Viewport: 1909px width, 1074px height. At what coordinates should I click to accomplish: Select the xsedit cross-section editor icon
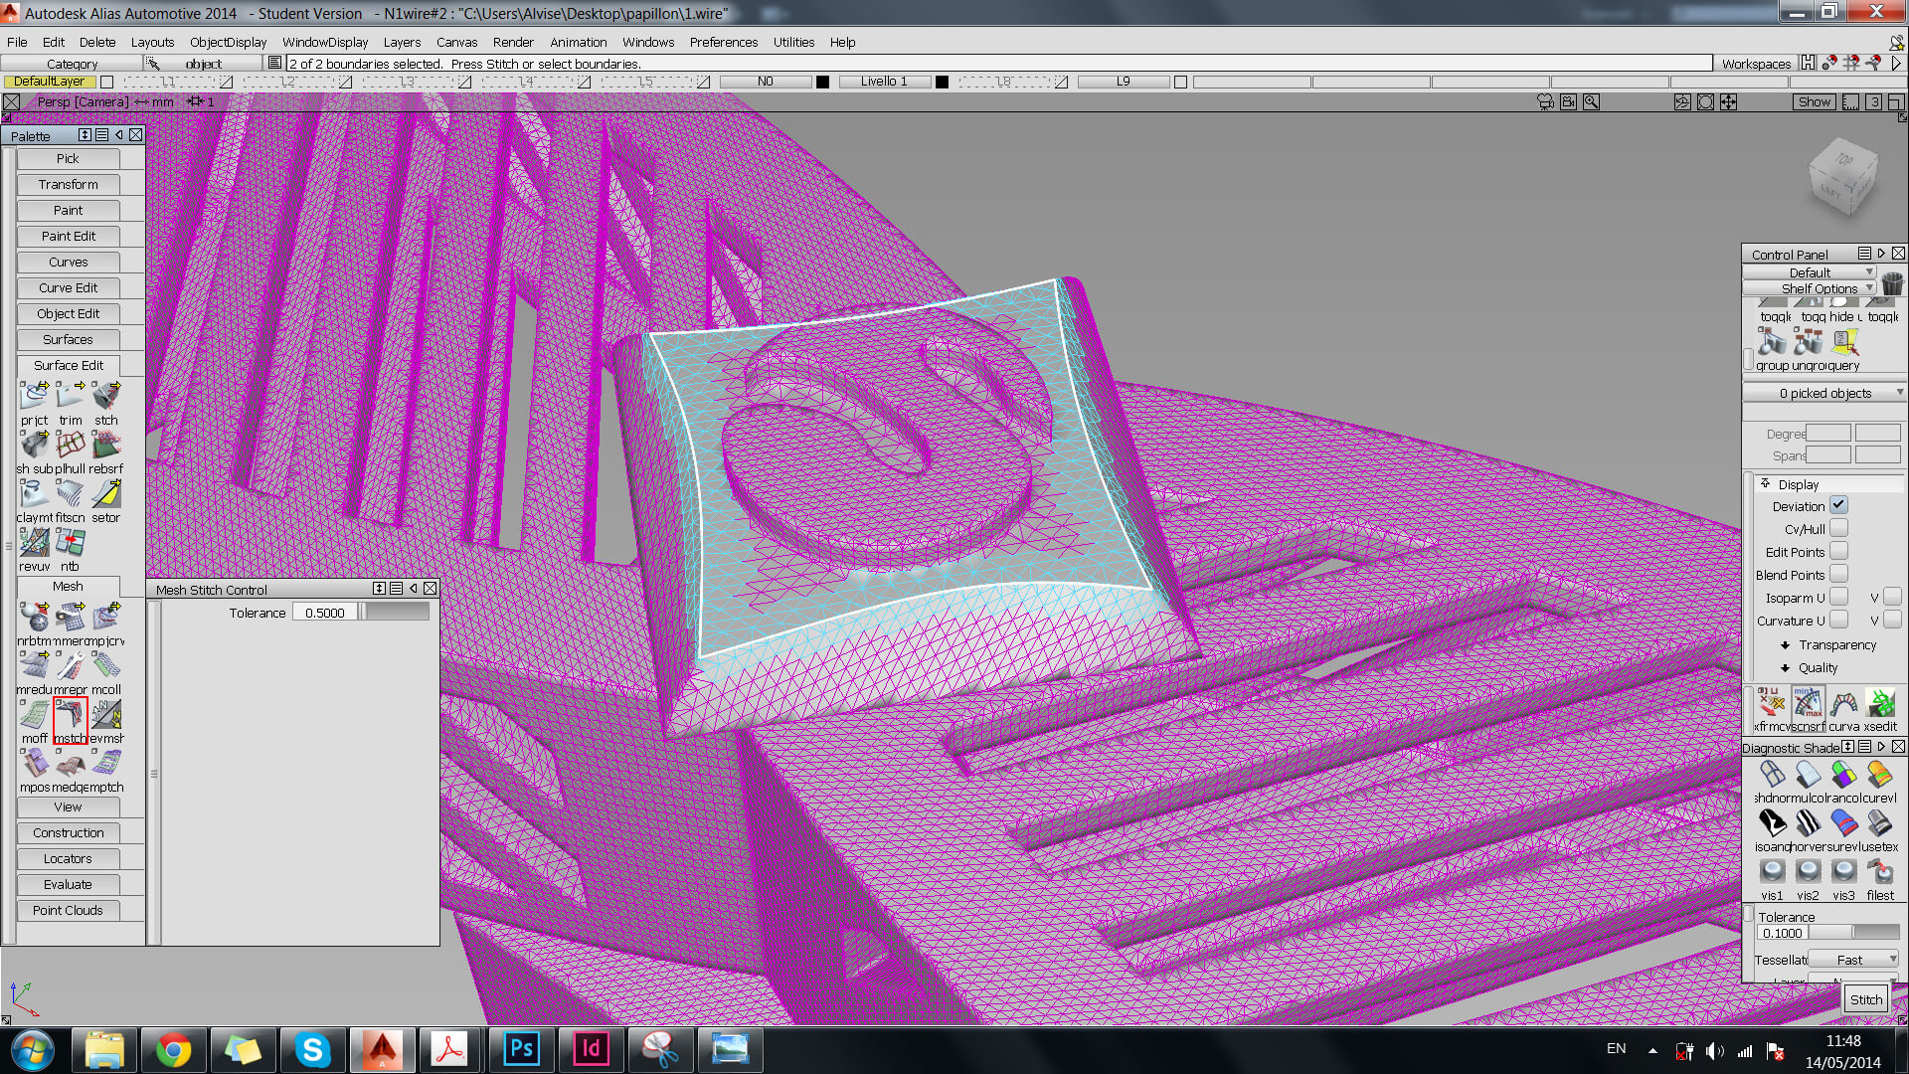click(1880, 703)
